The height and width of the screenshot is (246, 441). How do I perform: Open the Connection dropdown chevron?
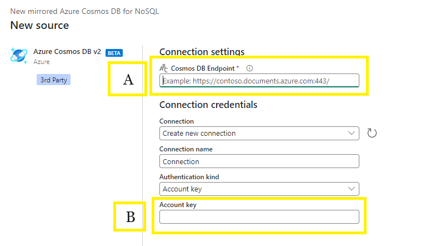351,133
